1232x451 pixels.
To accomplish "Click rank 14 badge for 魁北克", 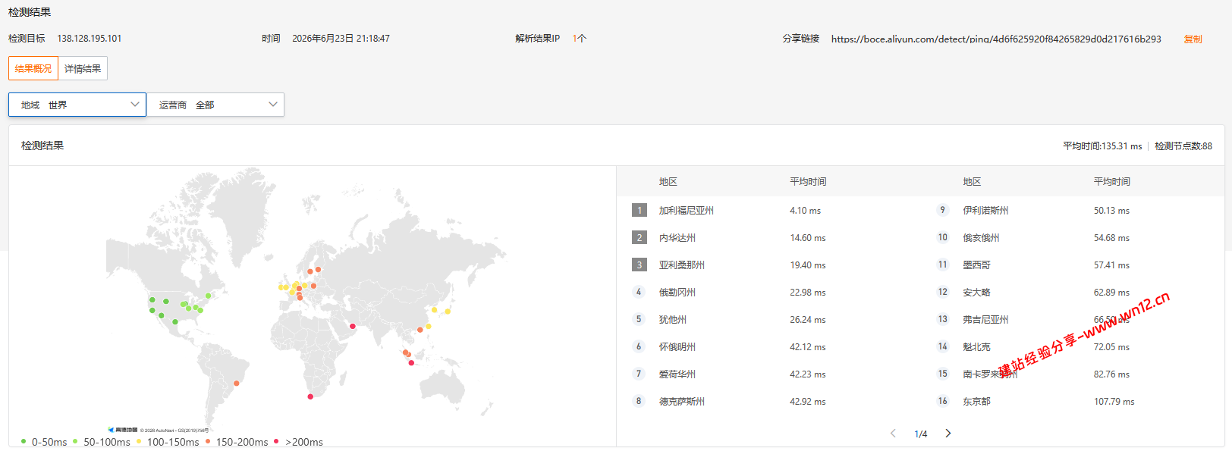I will point(943,346).
